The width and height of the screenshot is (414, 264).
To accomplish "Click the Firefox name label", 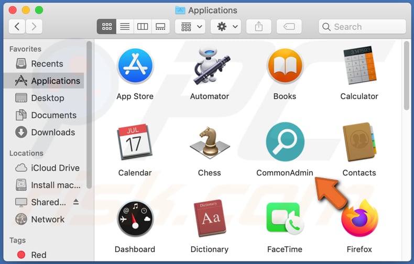I will pyautogui.click(x=359, y=249).
